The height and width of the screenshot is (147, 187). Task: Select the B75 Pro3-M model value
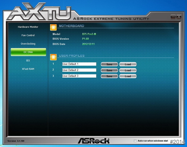pos(89,34)
